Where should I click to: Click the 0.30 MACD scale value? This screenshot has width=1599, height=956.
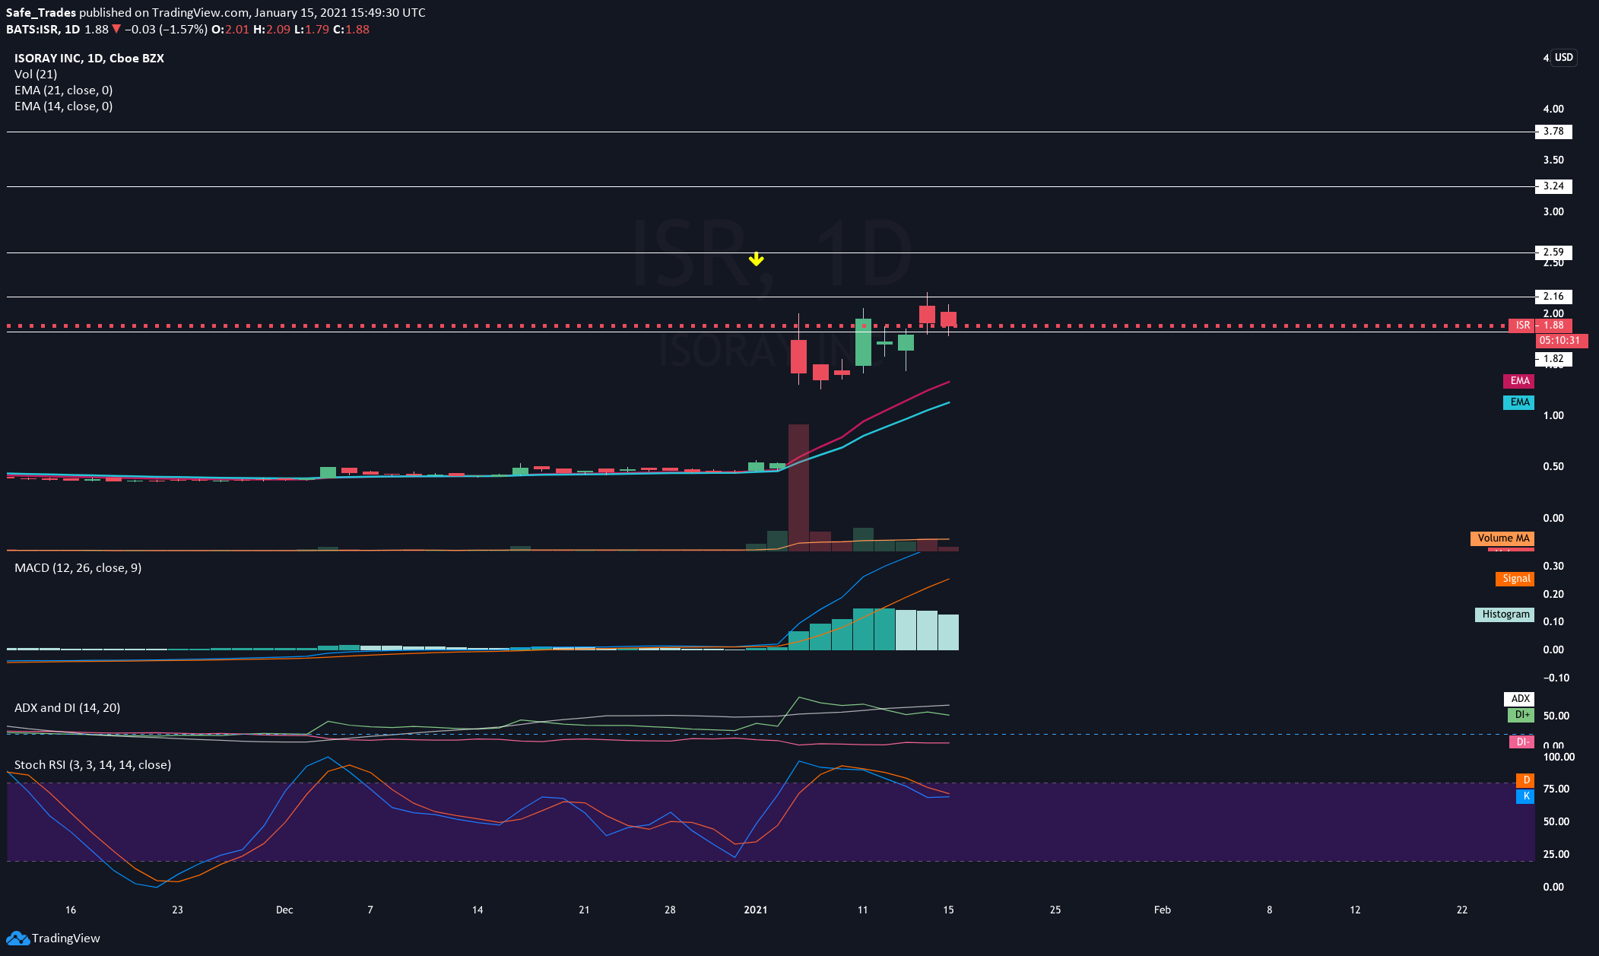pyautogui.click(x=1553, y=566)
